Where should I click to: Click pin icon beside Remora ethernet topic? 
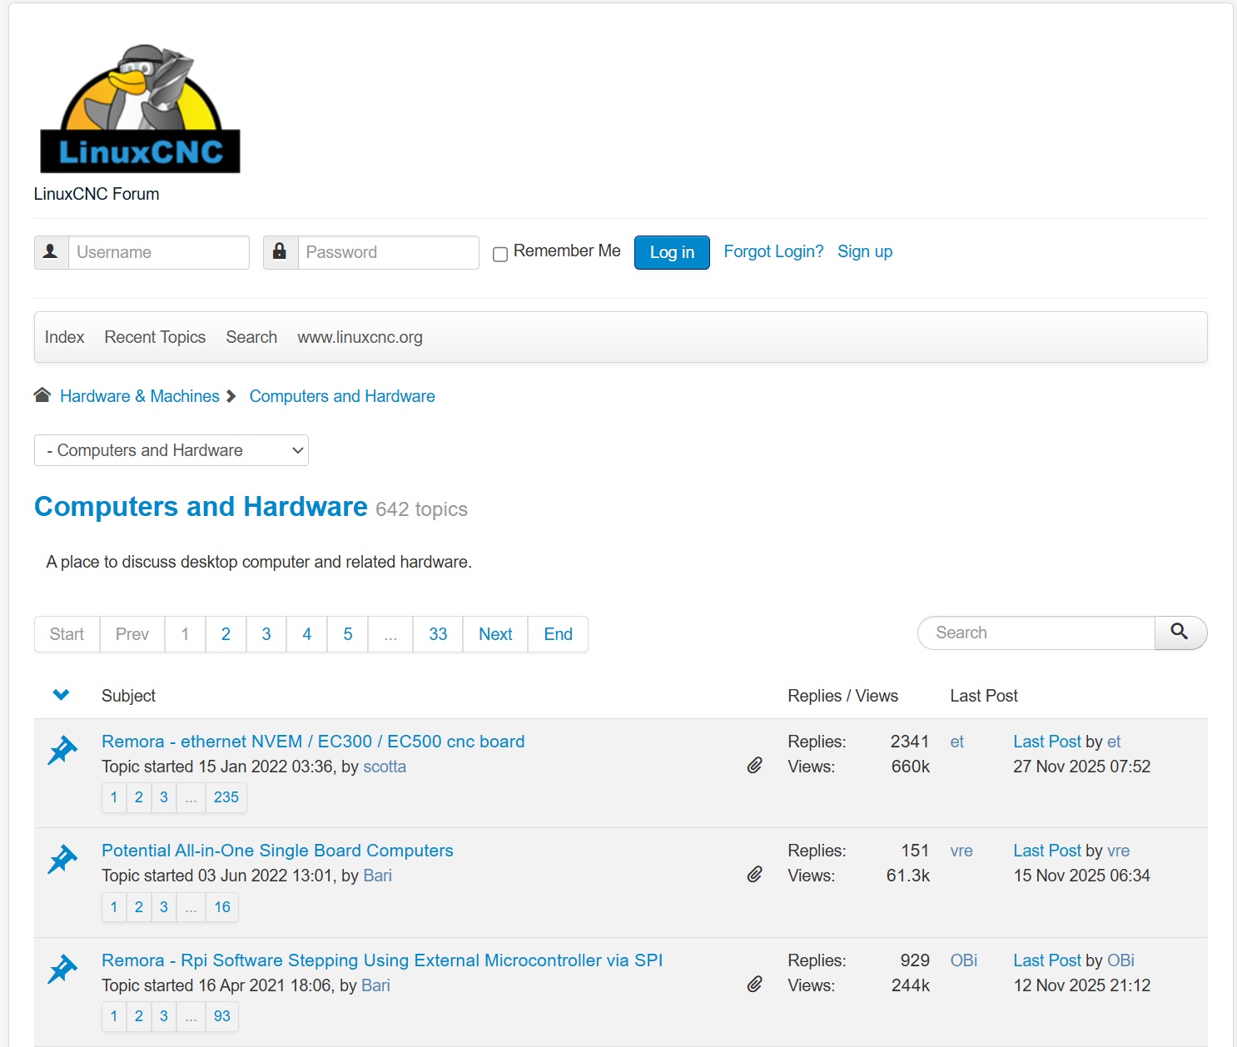[x=62, y=750]
